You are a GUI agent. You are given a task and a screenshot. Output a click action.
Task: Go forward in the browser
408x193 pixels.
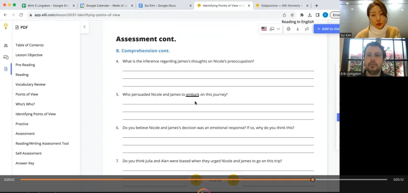click(13, 15)
